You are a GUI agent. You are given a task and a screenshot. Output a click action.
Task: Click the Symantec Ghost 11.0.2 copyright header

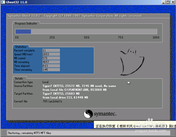click(75, 16)
